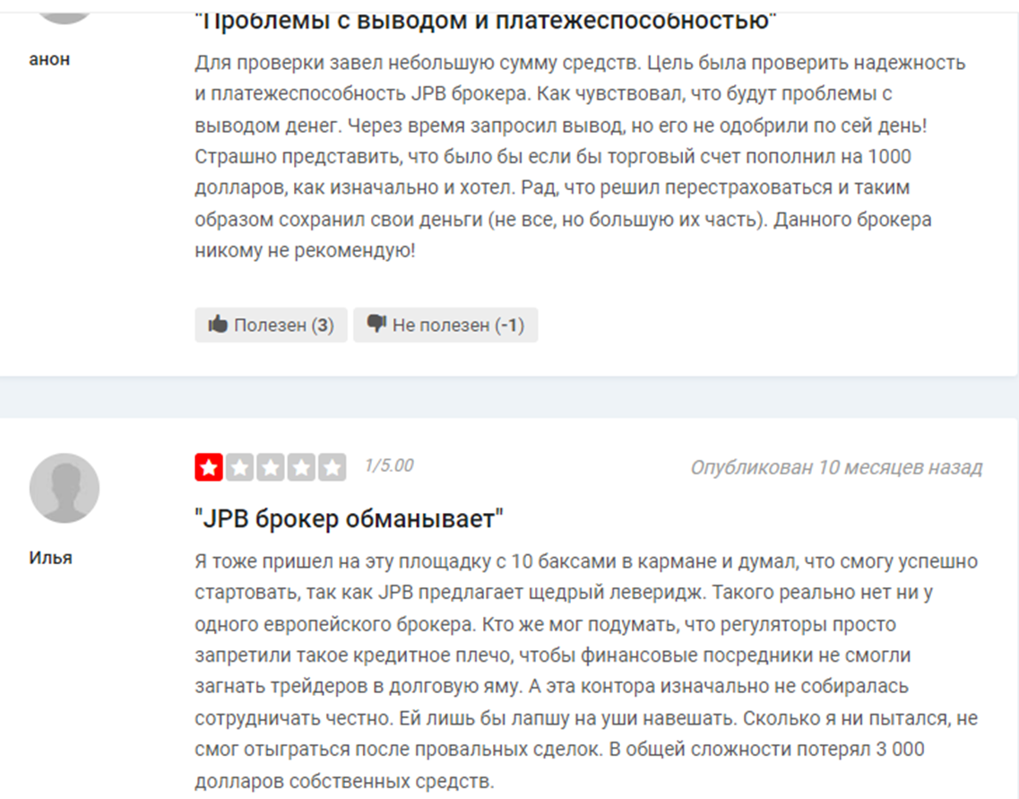1019x799 pixels.
Task: Select the third star in Илья's rating
Action: [x=271, y=467]
